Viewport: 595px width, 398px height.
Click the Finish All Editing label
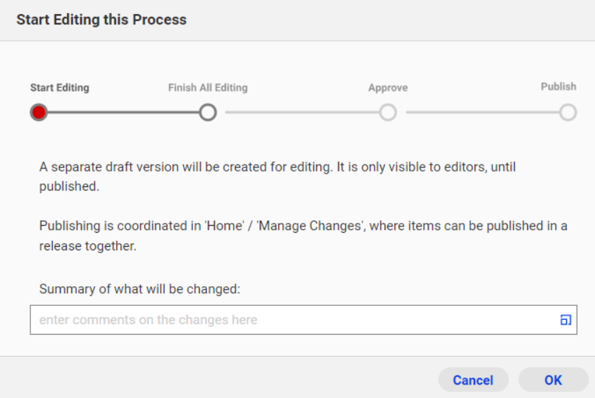click(x=208, y=88)
